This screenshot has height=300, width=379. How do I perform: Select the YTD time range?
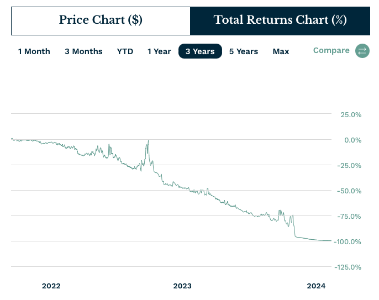click(x=125, y=51)
